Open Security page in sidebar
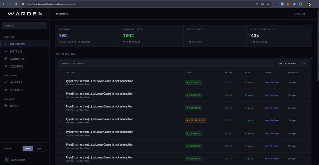The height and width of the screenshot is (165, 319). 25,66
